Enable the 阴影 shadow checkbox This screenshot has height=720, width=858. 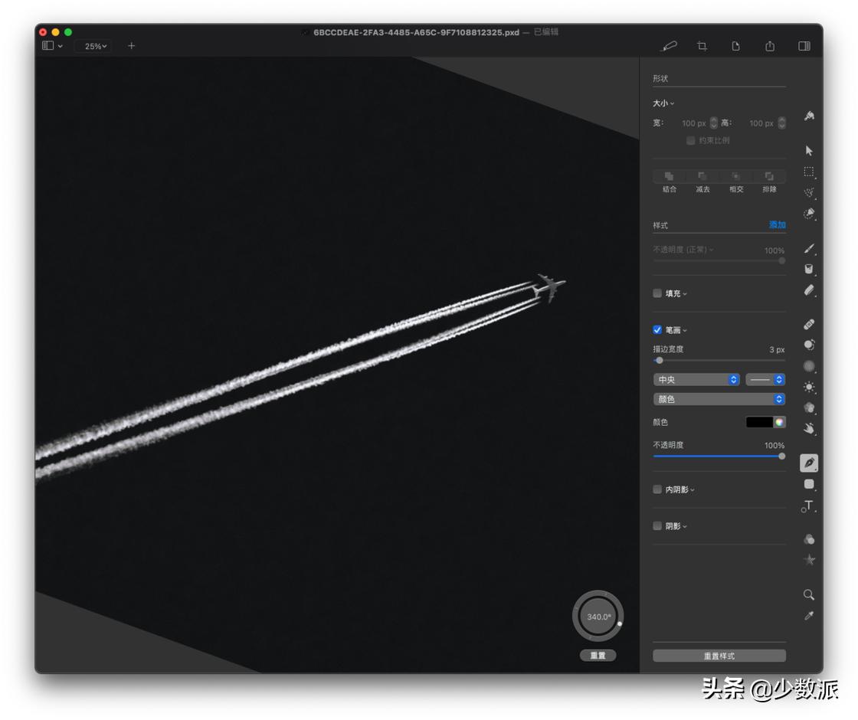click(x=657, y=525)
